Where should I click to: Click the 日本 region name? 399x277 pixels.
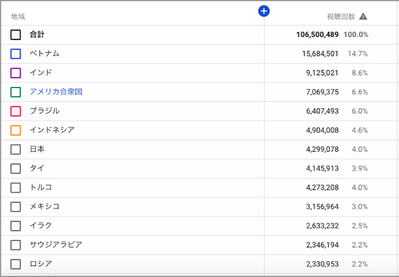tap(37, 149)
